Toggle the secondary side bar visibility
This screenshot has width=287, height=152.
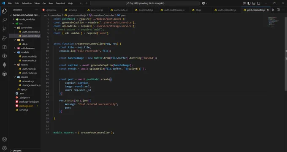(259, 3)
